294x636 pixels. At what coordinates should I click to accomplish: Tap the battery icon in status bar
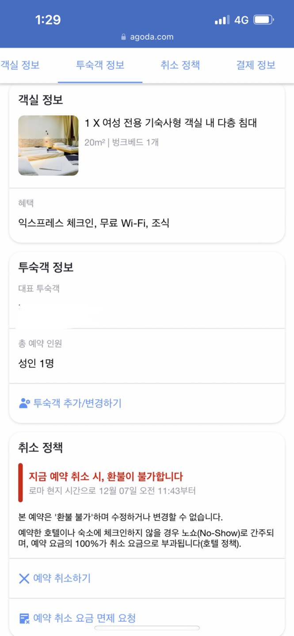pos(264,20)
